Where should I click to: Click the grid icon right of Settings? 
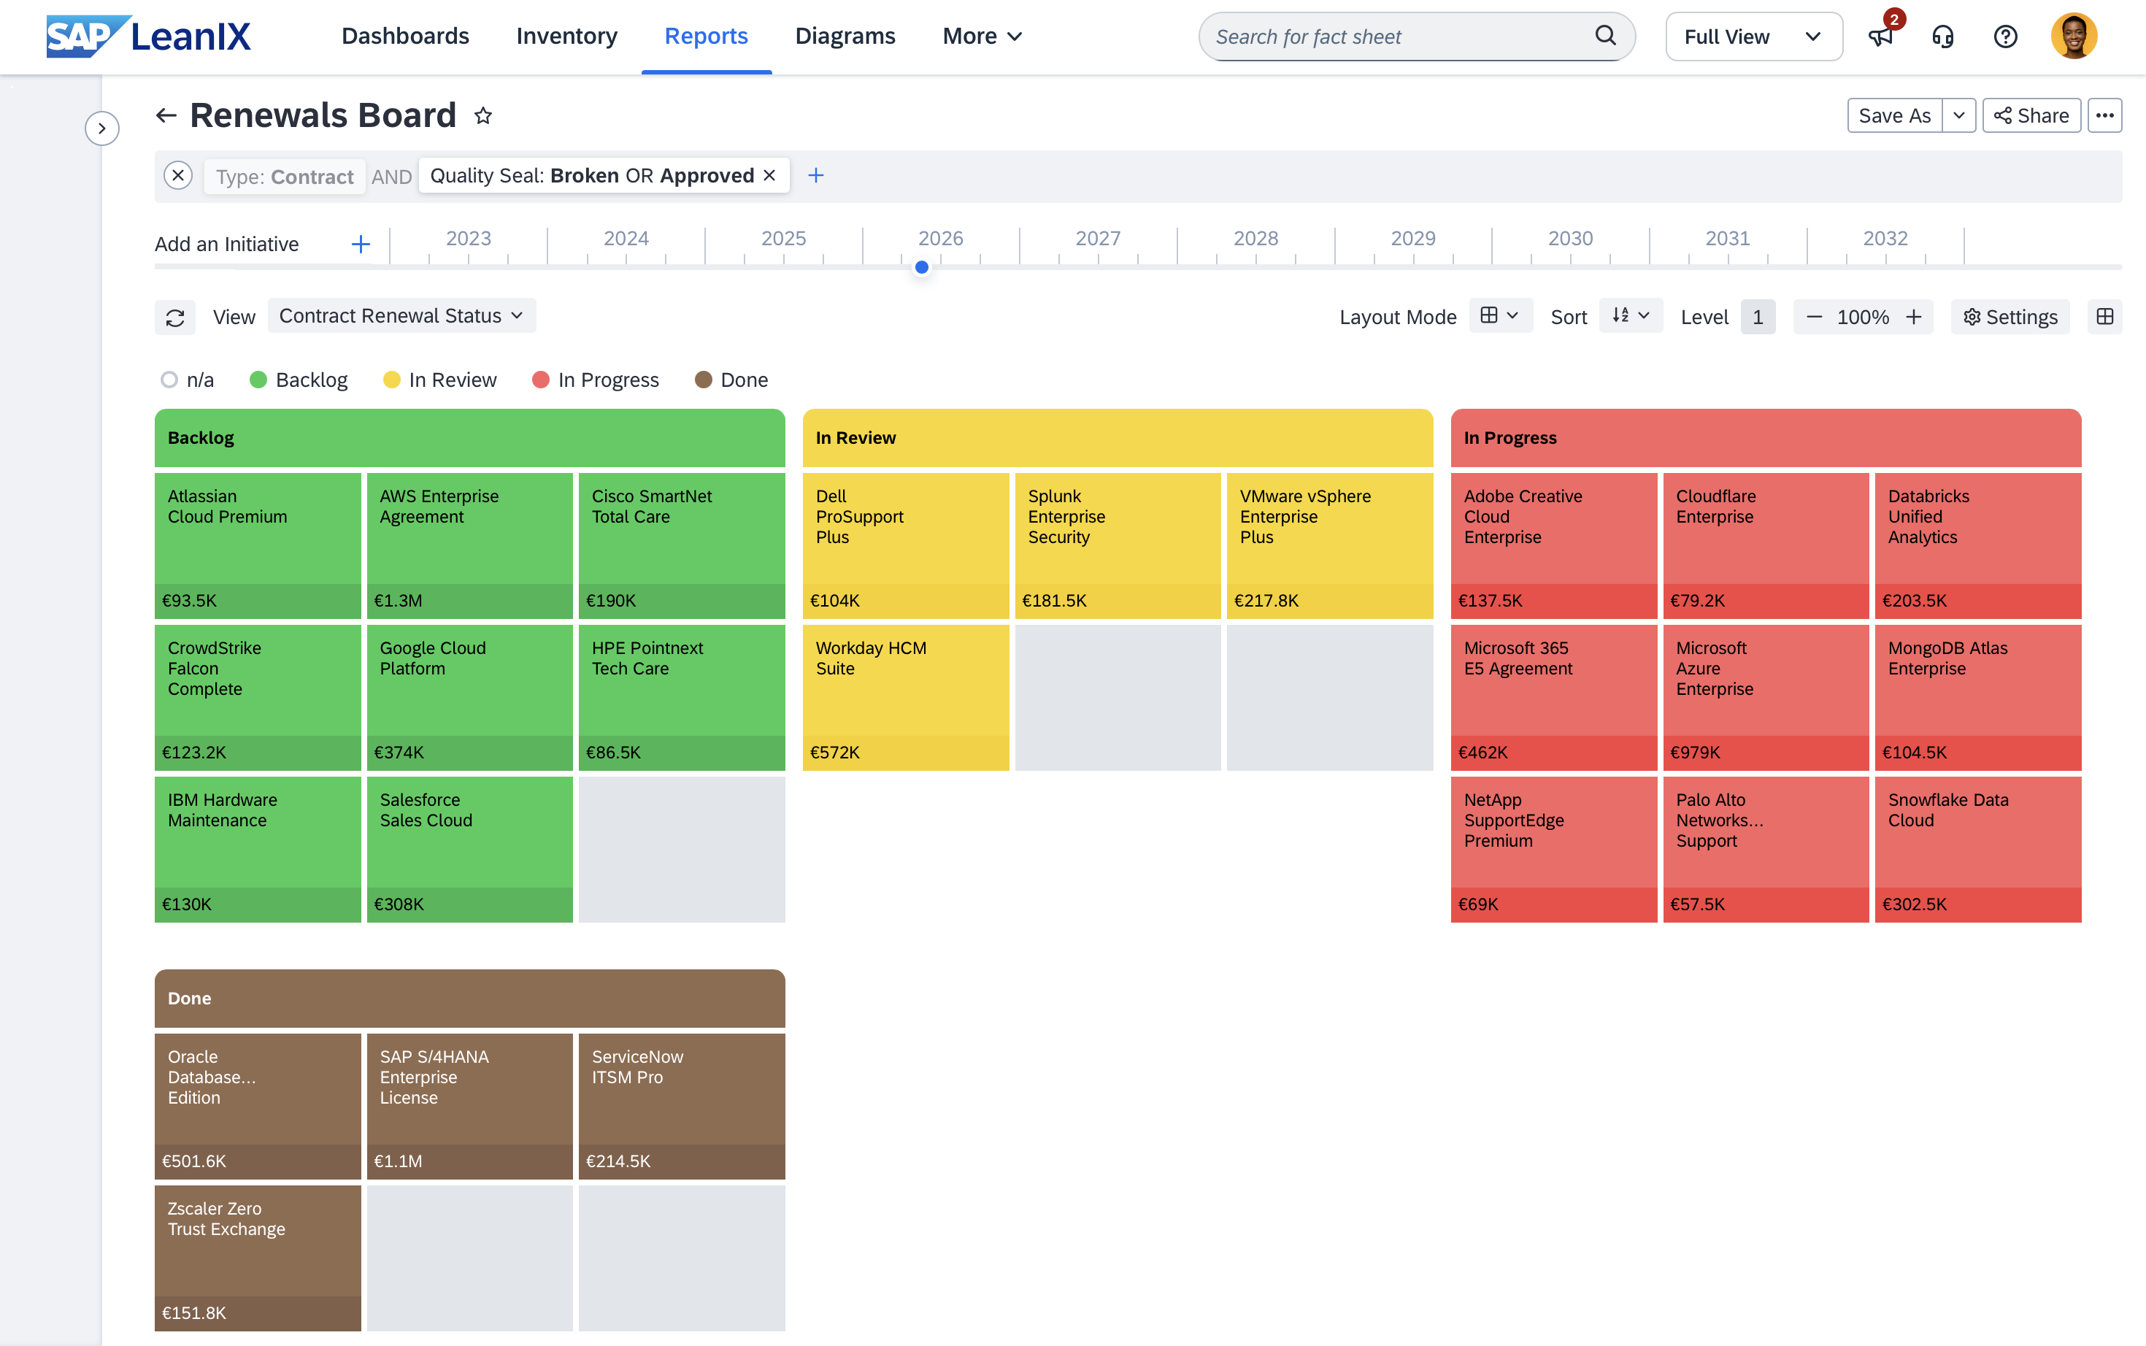2105,317
